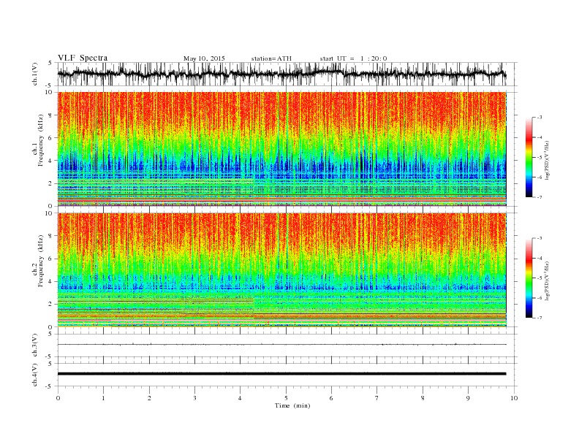The height and width of the screenshot is (447, 579).
Task: Click the "ch.1(V)" axis label
Action: [35, 75]
